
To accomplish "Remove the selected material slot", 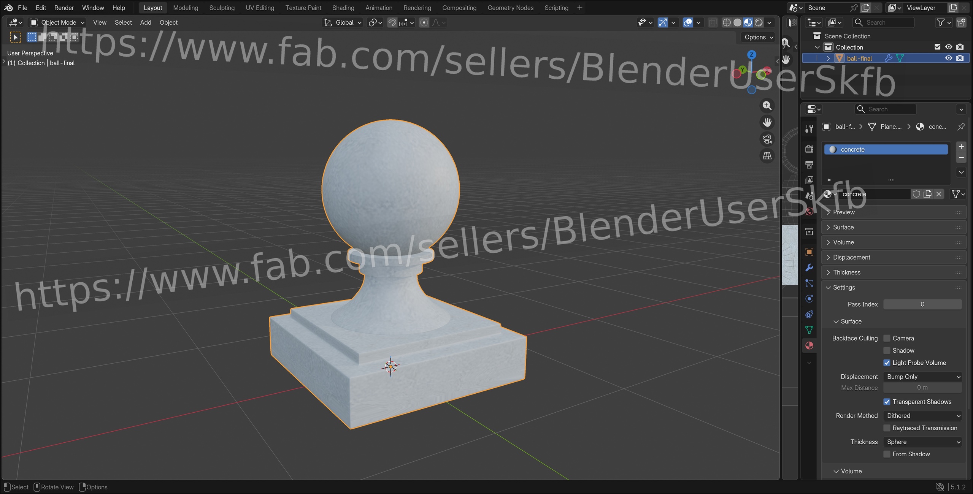I will point(961,158).
